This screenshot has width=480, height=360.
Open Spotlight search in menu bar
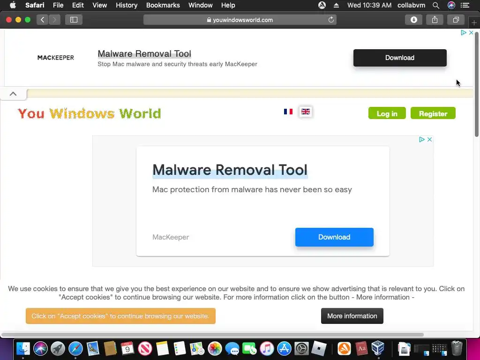pyautogui.click(x=436, y=5)
